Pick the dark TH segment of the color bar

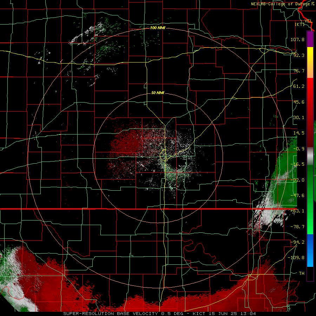pyautogui.click(x=310, y=274)
